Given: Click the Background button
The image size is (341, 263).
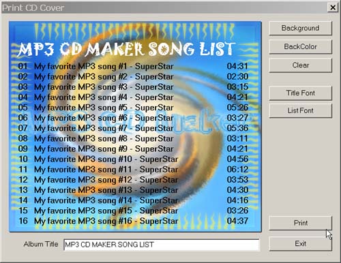Looking at the screenshot, I should (x=300, y=28).
